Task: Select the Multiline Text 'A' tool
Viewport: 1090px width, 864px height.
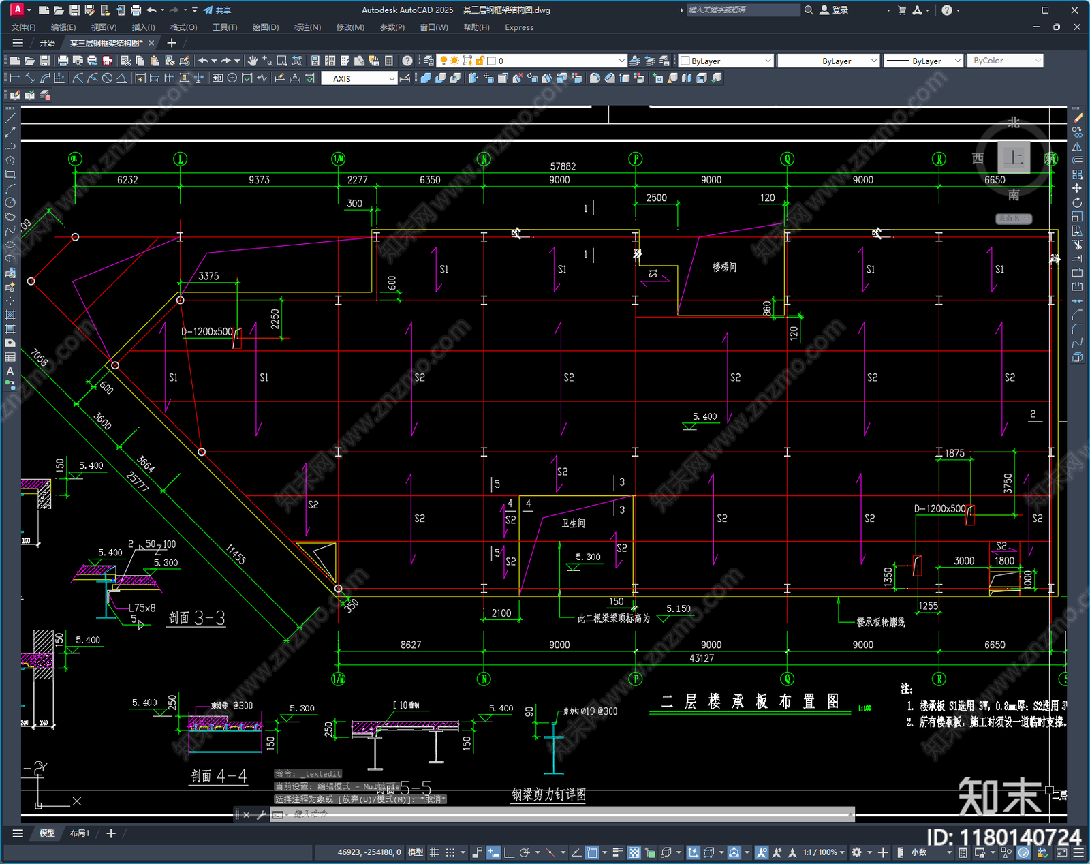Action: tap(10, 371)
